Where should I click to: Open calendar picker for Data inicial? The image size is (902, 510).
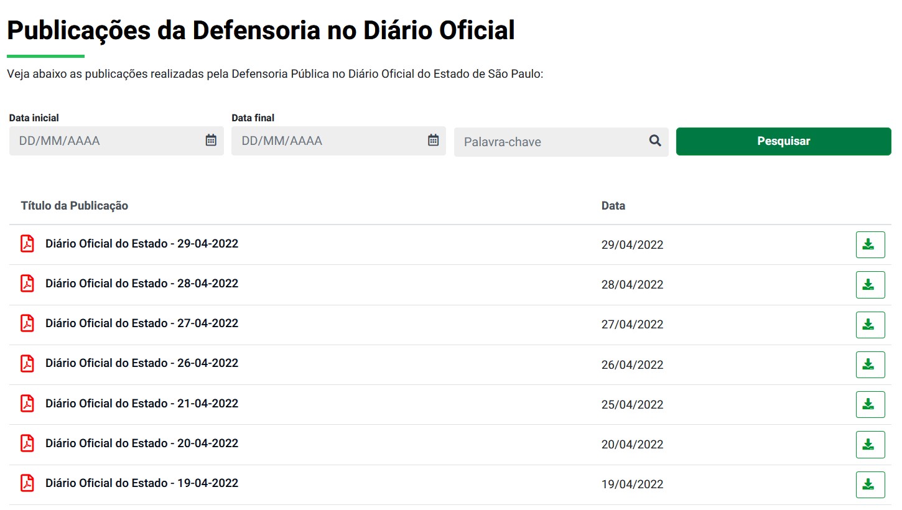(211, 140)
